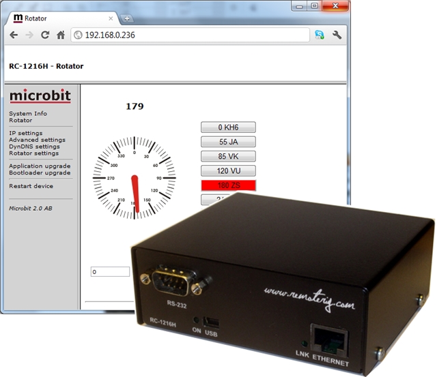This screenshot has width=437, height=377.
Task: Click the red 180 ZS preset button
Action: tap(228, 185)
